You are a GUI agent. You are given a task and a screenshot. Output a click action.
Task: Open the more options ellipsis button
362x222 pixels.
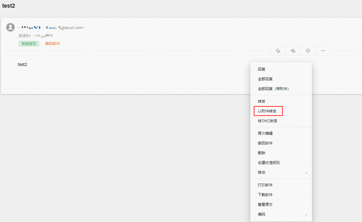pyautogui.click(x=323, y=51)
